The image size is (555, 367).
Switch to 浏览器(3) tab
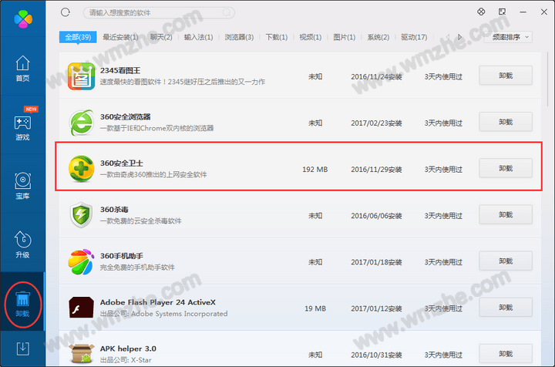(x=239, y=37)
